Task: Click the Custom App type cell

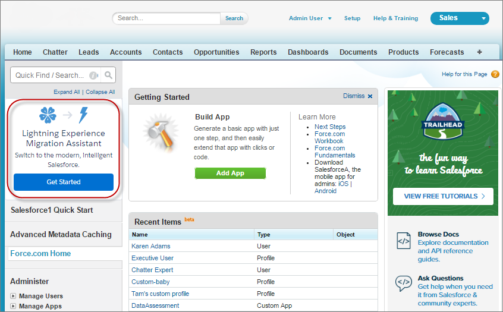Action: (274, 305)
